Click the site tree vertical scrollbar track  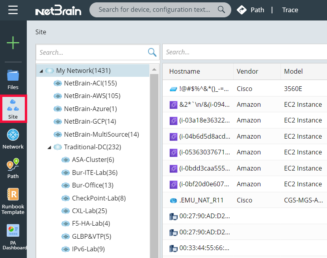click(x=154, y=166)
